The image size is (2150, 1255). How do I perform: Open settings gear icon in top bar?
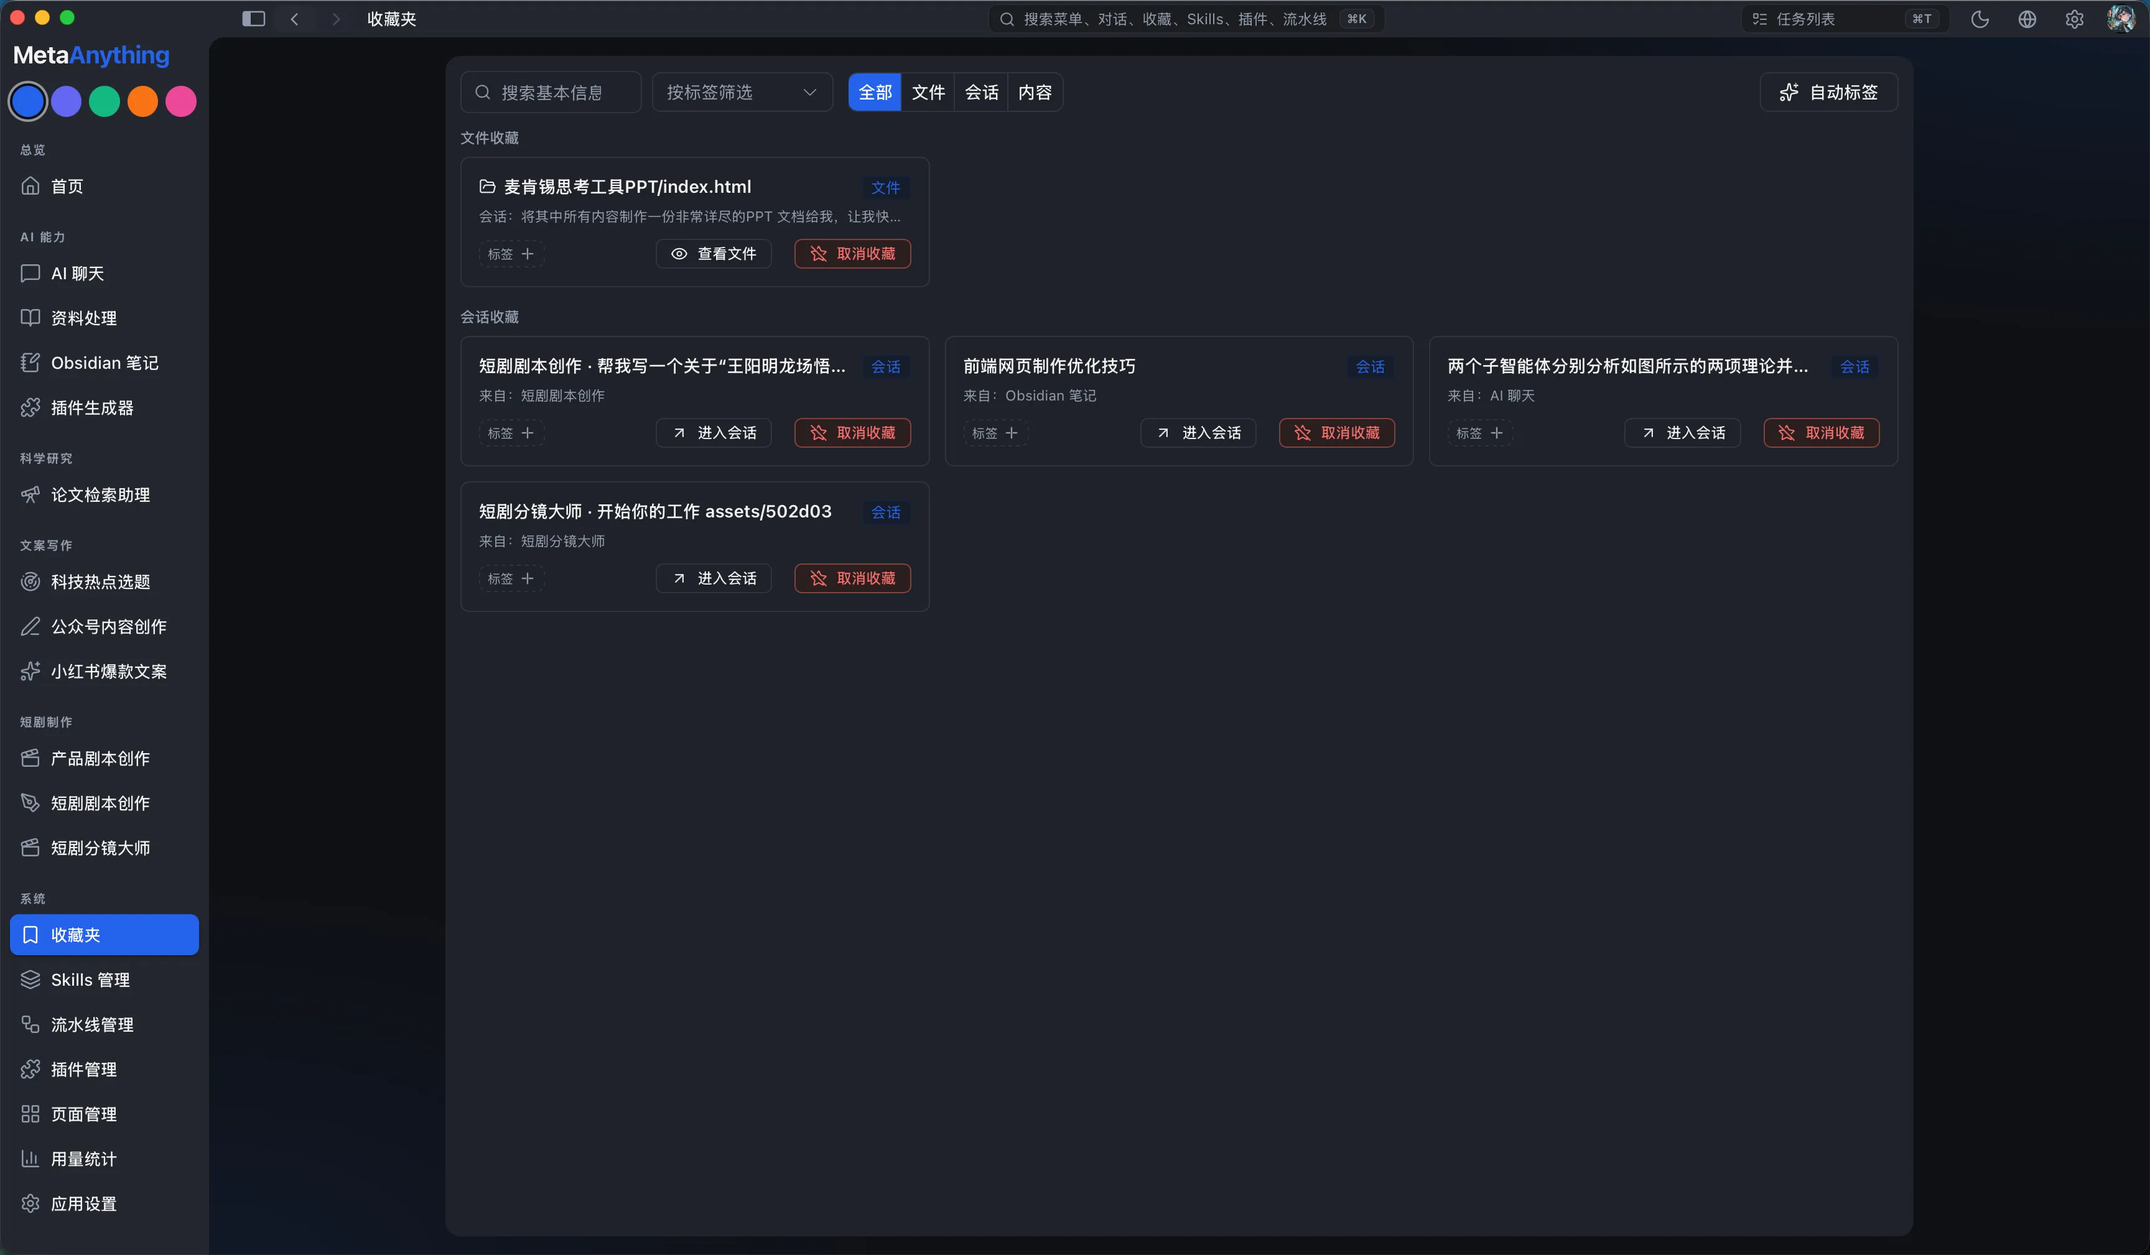click(x=2074, y=19)
